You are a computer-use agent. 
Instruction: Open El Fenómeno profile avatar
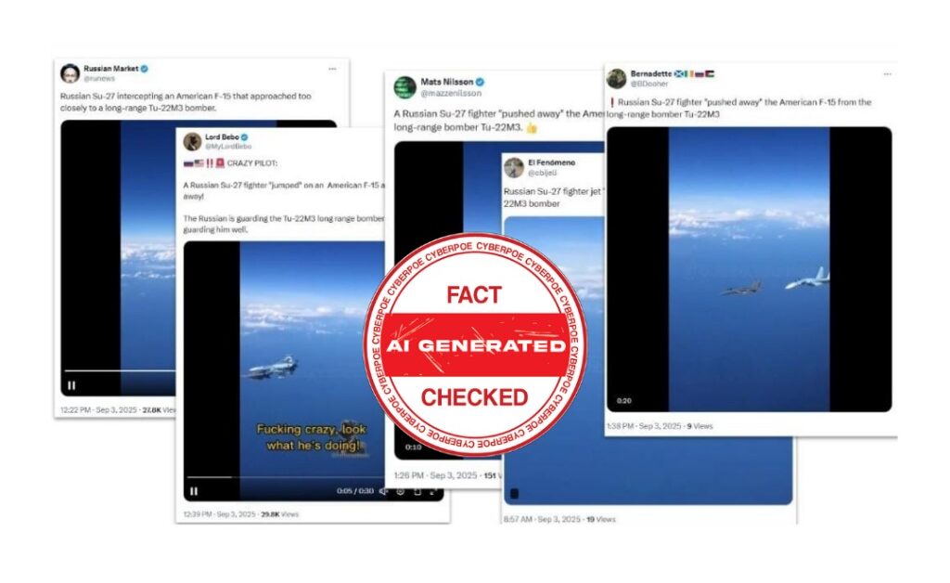click(514, 167)
